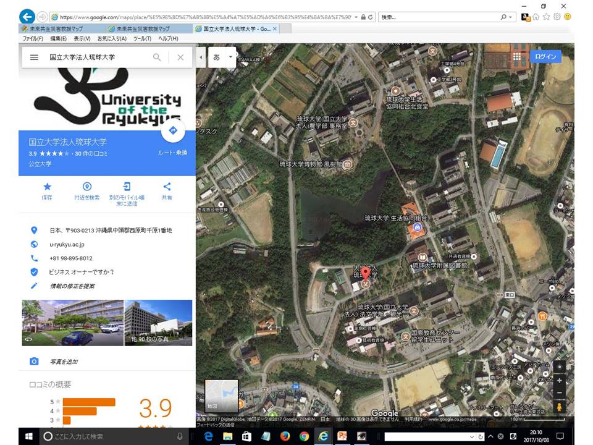The width and height of the screenshot is (593, 445).
Task: Switch to first 未来共生災害救援マップ tab
Action: 57,29
